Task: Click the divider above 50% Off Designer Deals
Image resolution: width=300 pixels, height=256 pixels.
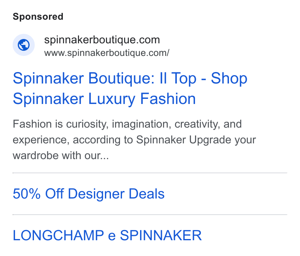Action: (150, 173)
